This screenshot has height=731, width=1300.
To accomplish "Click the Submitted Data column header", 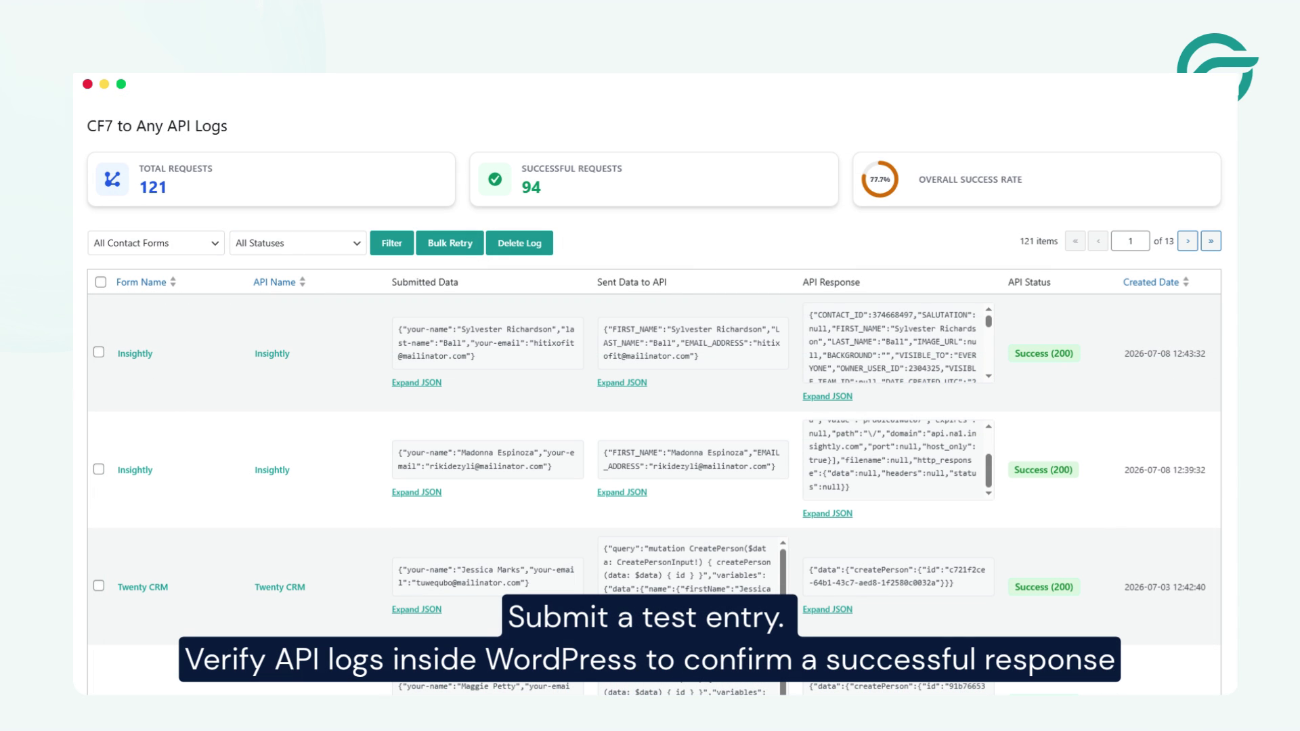I will coord(425,282).
